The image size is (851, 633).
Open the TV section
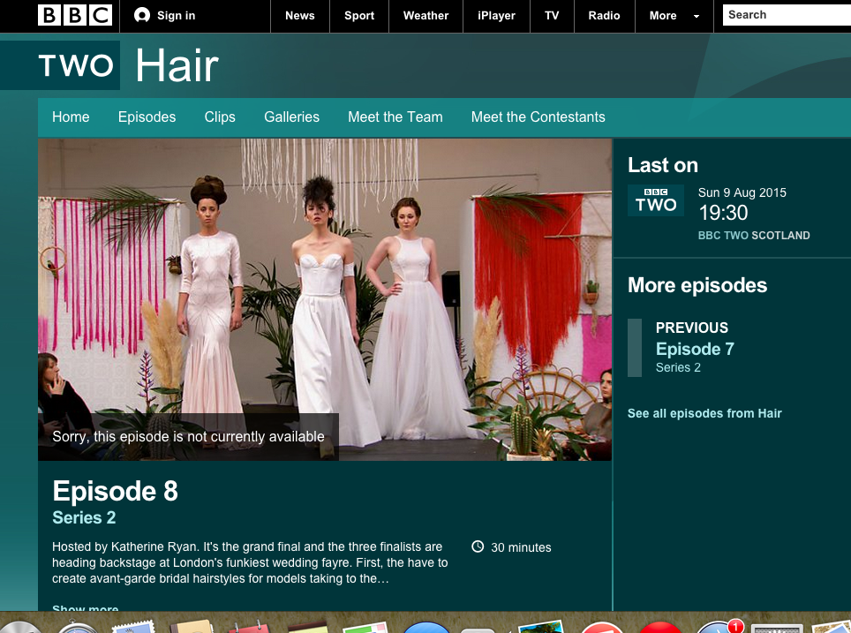click(x=552, y=16)
